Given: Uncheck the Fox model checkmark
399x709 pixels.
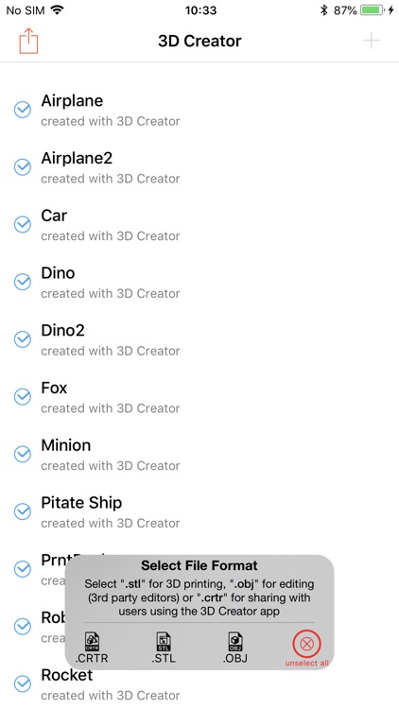Looking at the screenshot, I should pos(22,396).
